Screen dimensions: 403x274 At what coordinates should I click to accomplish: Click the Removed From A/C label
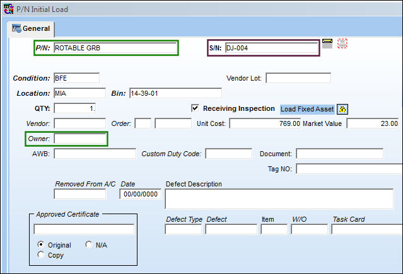85,184
